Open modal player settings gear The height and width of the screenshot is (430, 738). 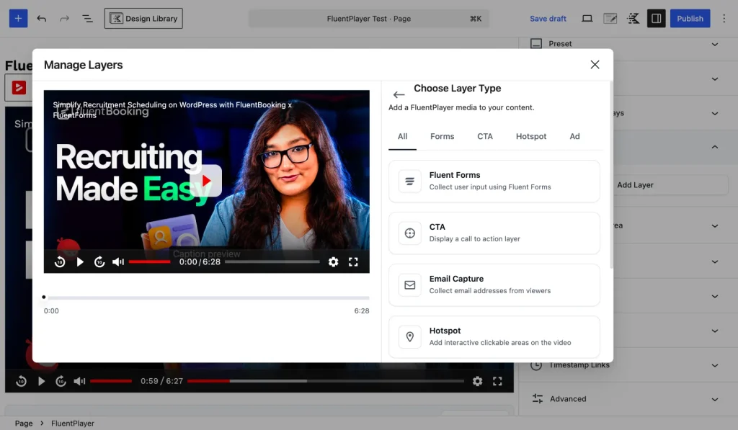pyautogui.click(x=333, y=262)
